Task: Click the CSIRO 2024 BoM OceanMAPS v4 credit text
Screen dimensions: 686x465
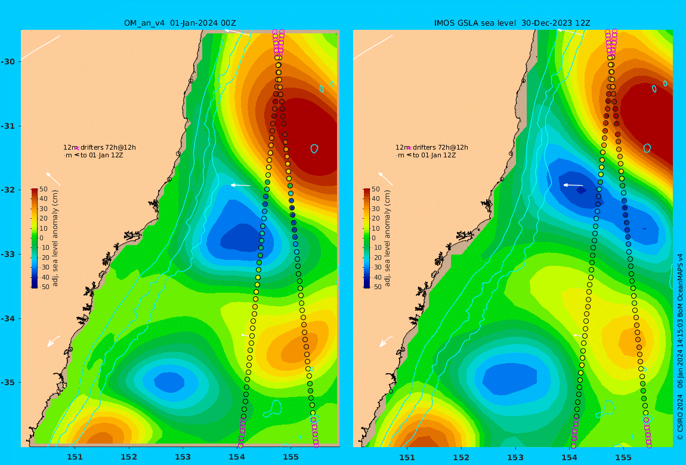Action: point(680,346)
